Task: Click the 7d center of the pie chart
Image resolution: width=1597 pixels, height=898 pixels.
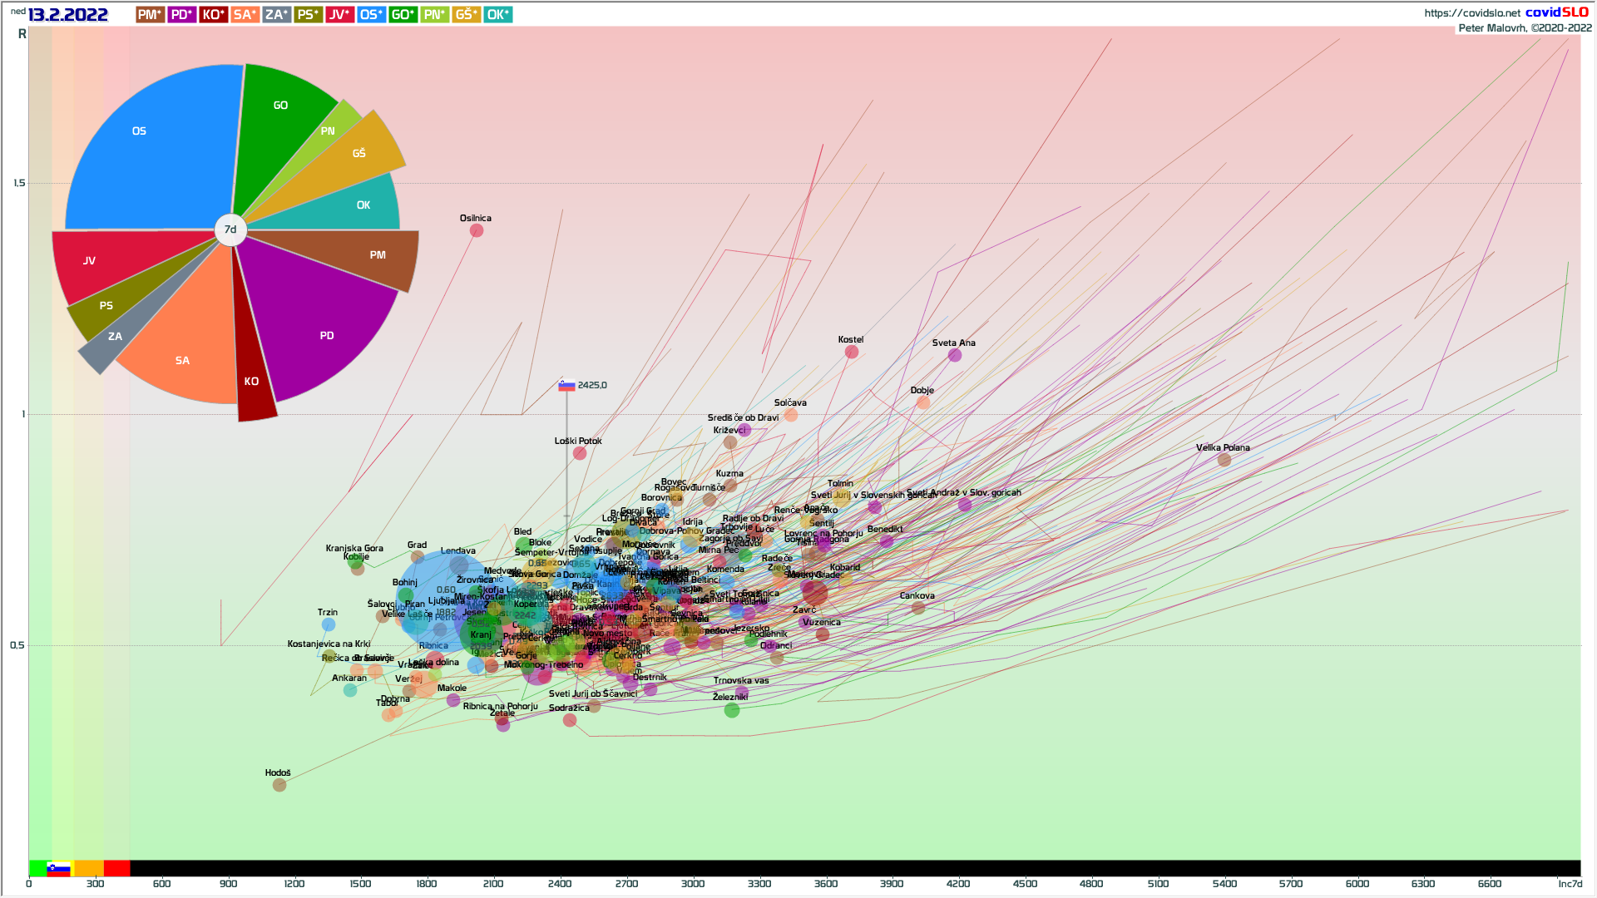Action: (x=230, y=229)
